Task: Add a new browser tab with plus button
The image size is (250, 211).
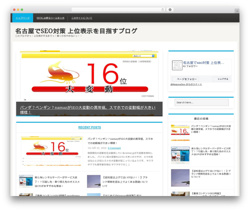Action: 237,11
